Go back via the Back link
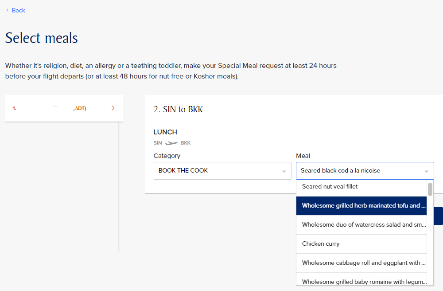The height and width of the screenshot is (291, 443). point(18,11)
